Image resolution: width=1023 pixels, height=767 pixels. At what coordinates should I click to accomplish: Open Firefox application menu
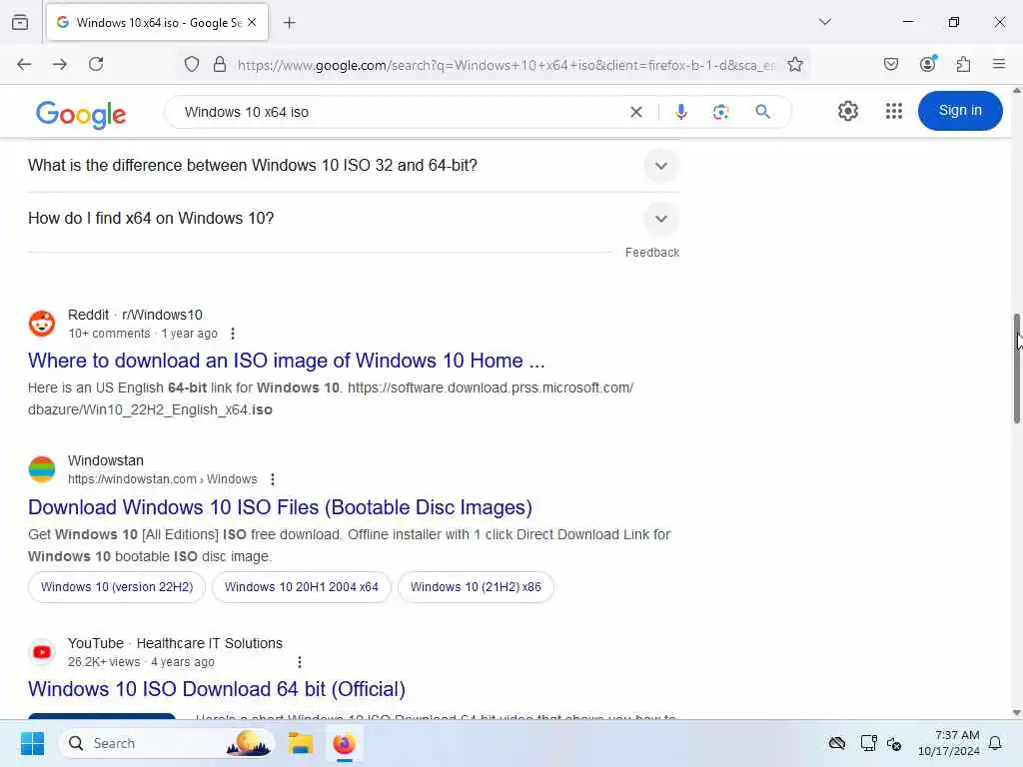[x=998, y=64]
